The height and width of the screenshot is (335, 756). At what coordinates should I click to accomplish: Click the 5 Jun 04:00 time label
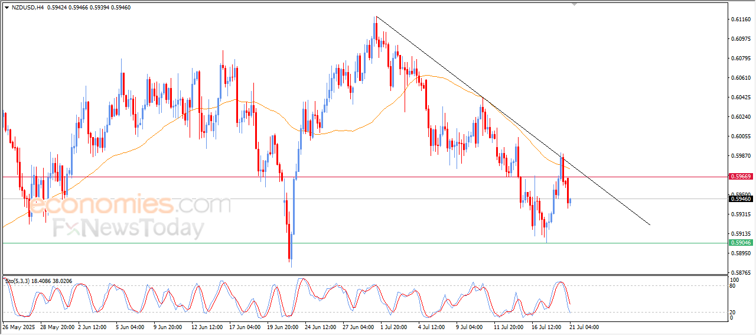tap(131, 327)
